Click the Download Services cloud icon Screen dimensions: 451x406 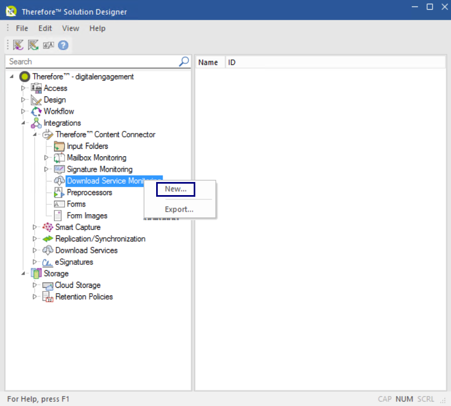(48, 250)
